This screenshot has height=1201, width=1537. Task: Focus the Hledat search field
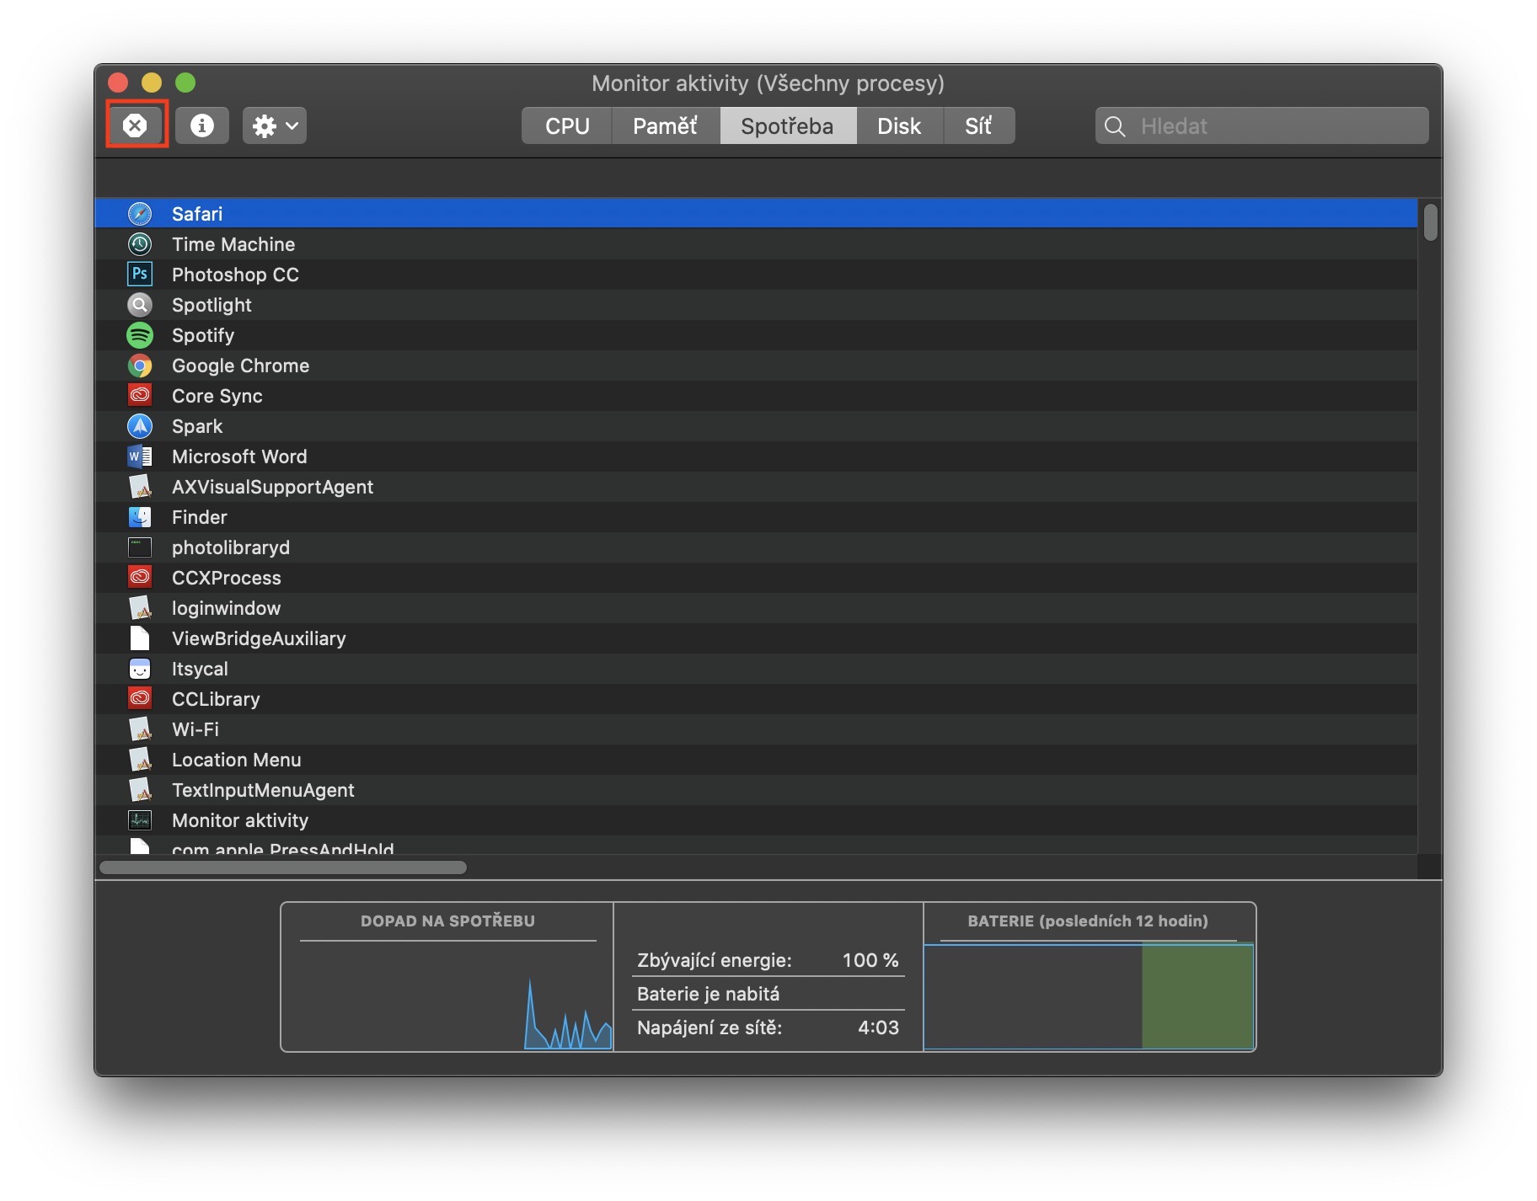pyautogui.click(x=1262, y=125)
